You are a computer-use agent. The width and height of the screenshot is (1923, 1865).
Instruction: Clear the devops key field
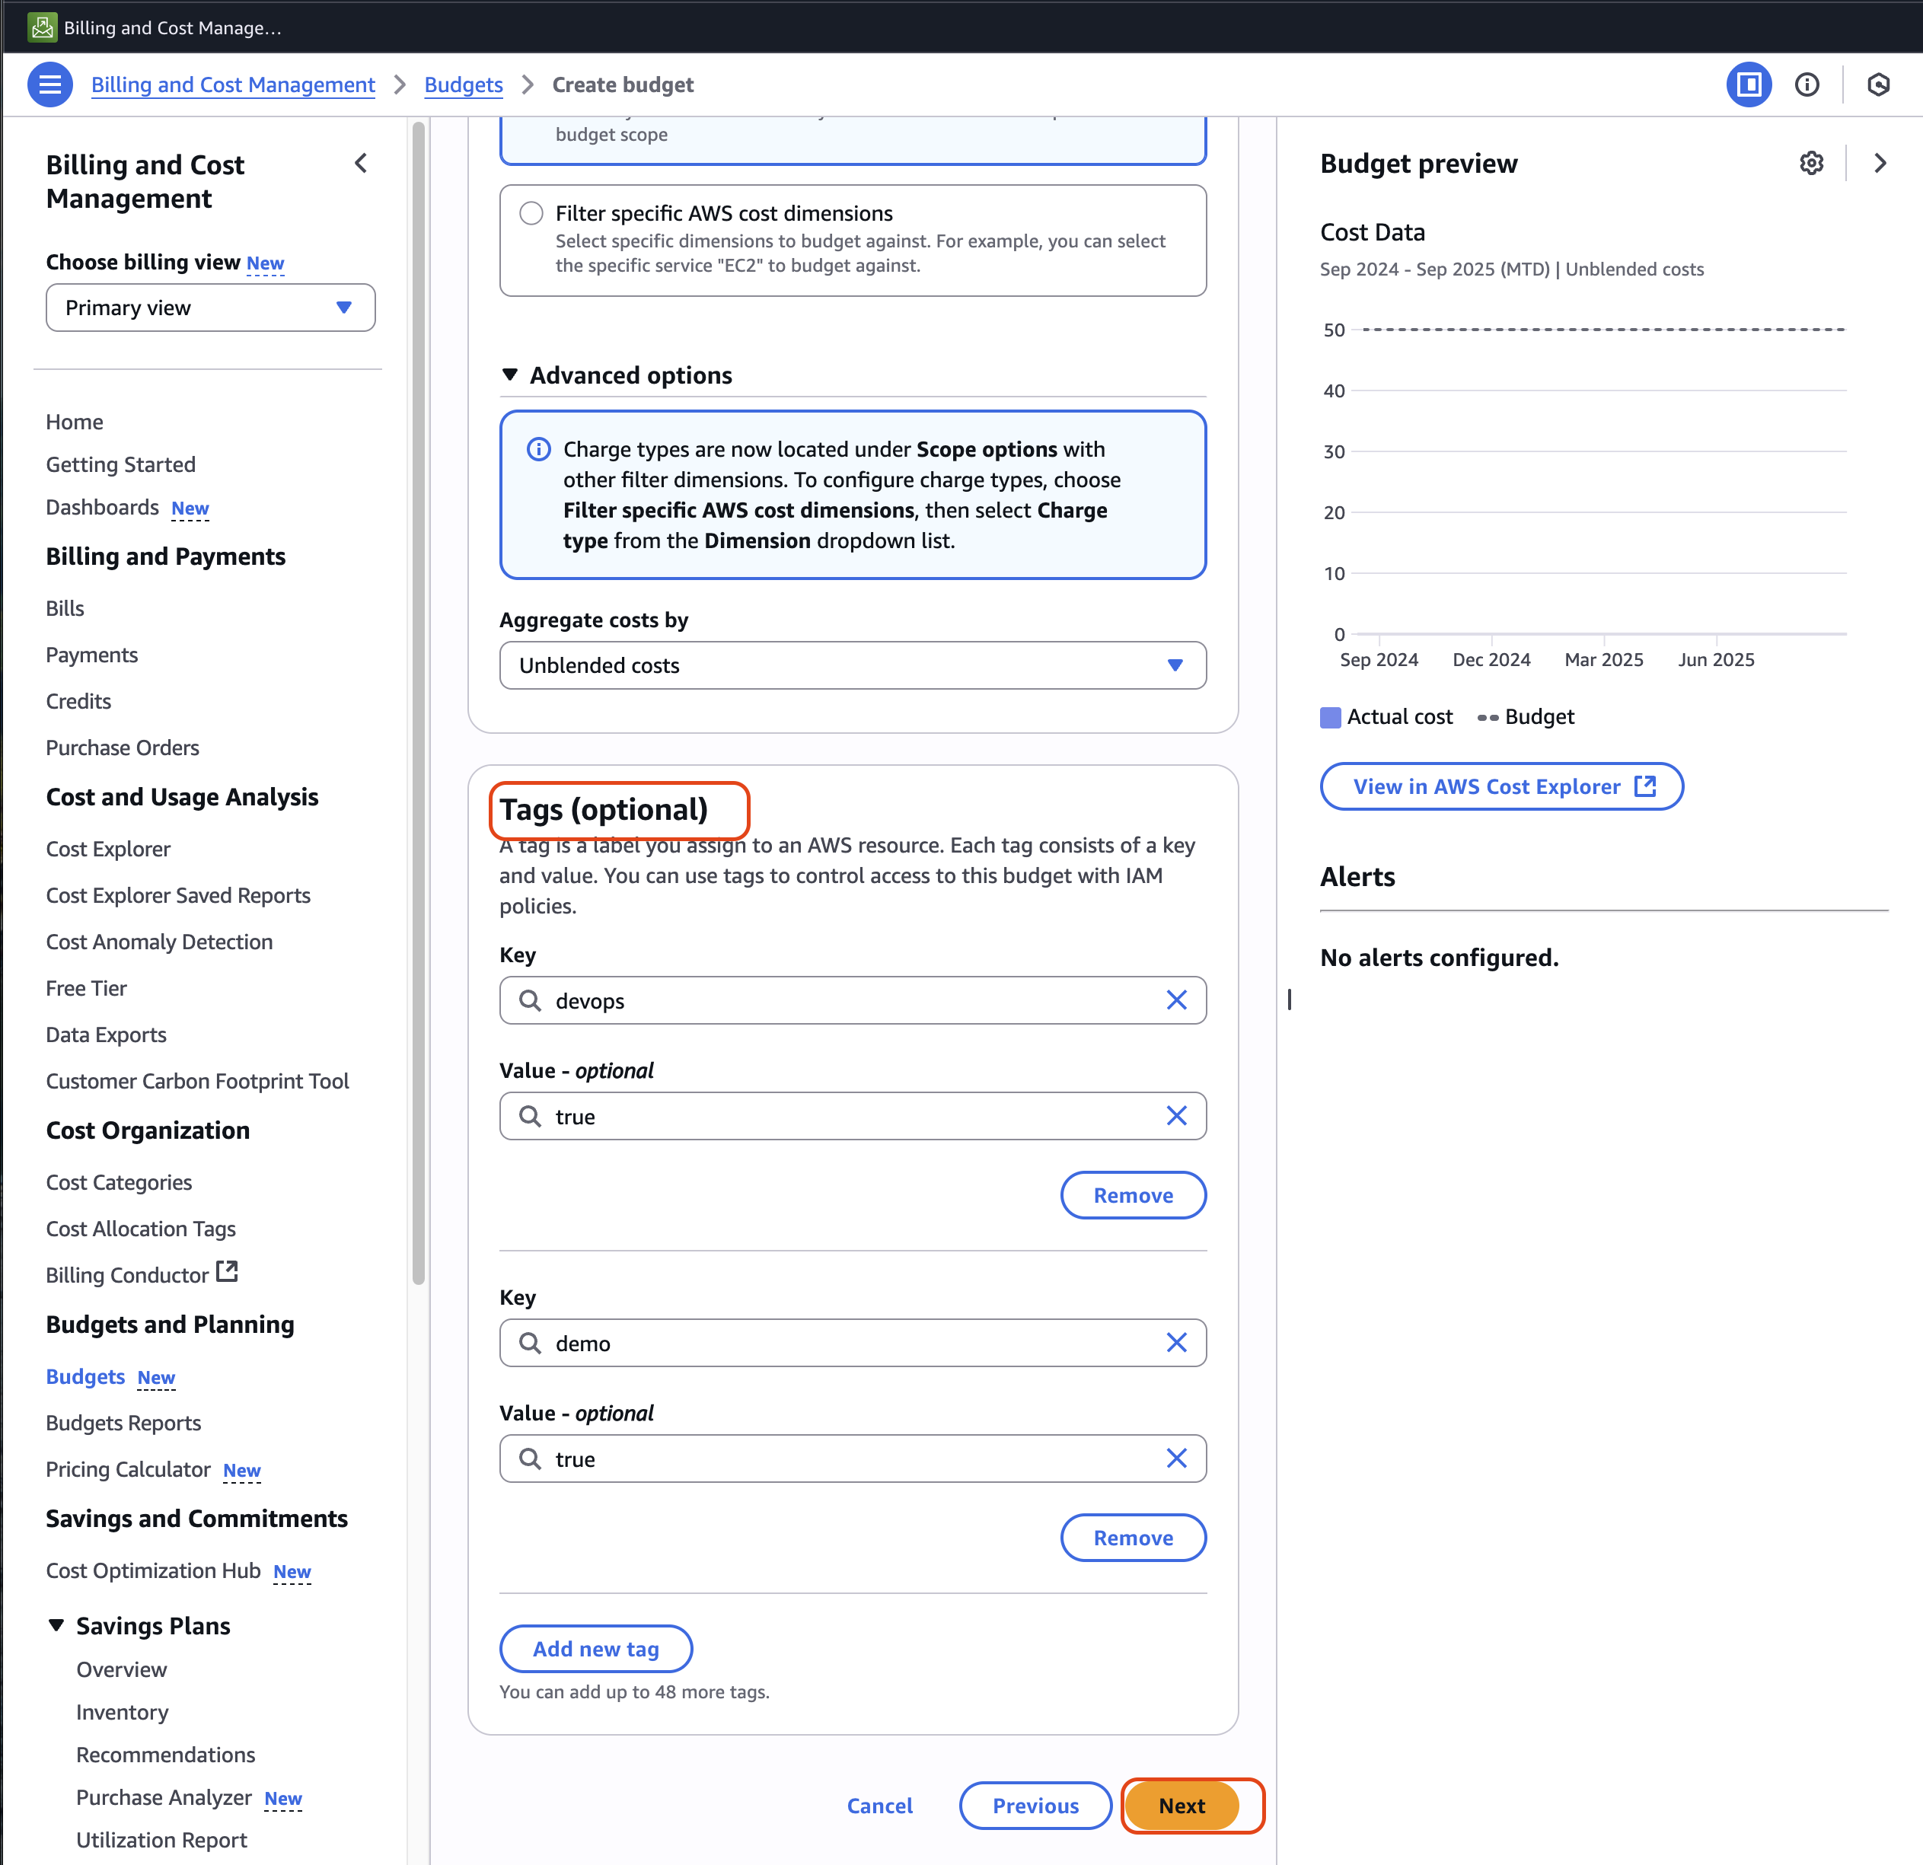click(1176, 999)
